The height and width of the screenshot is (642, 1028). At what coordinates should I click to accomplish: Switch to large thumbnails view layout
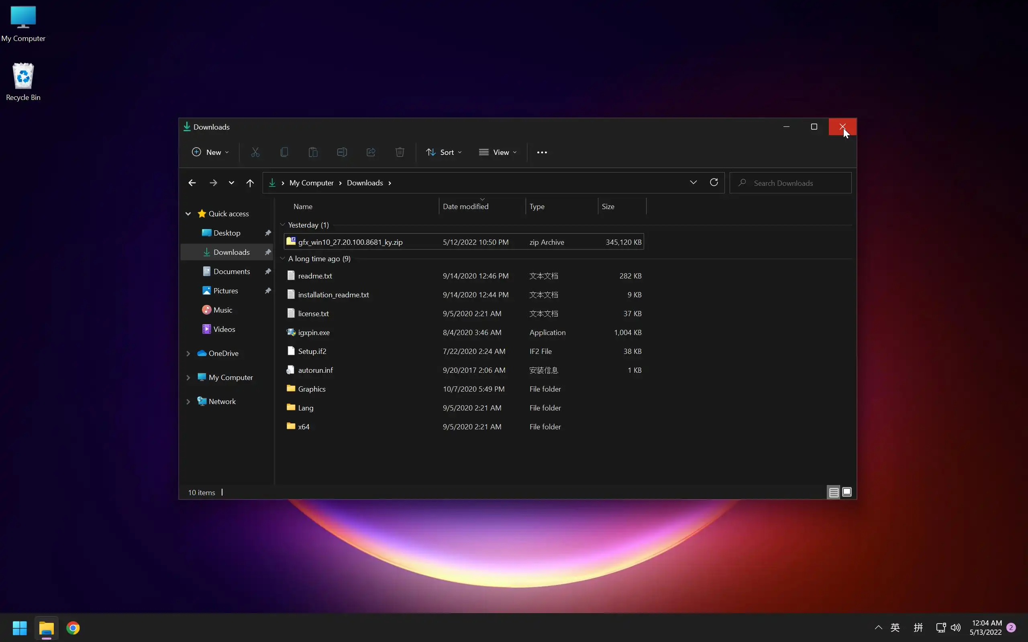pos(846,492)
